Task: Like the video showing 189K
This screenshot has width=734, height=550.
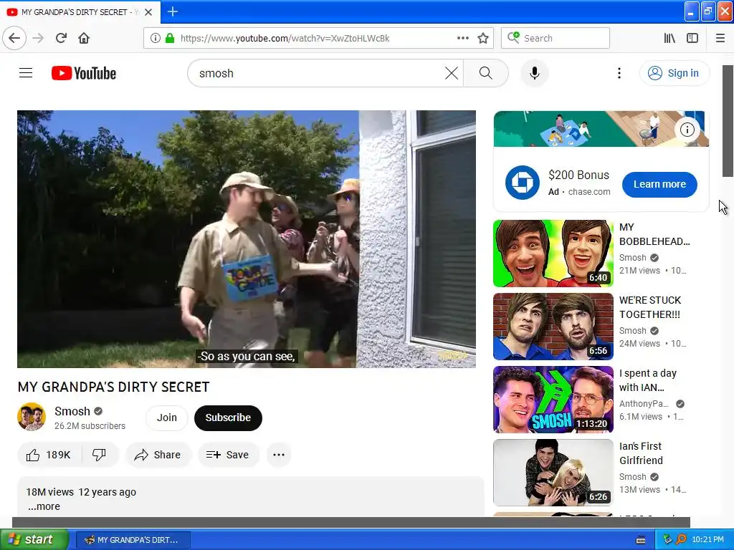Action: (49, 455)
